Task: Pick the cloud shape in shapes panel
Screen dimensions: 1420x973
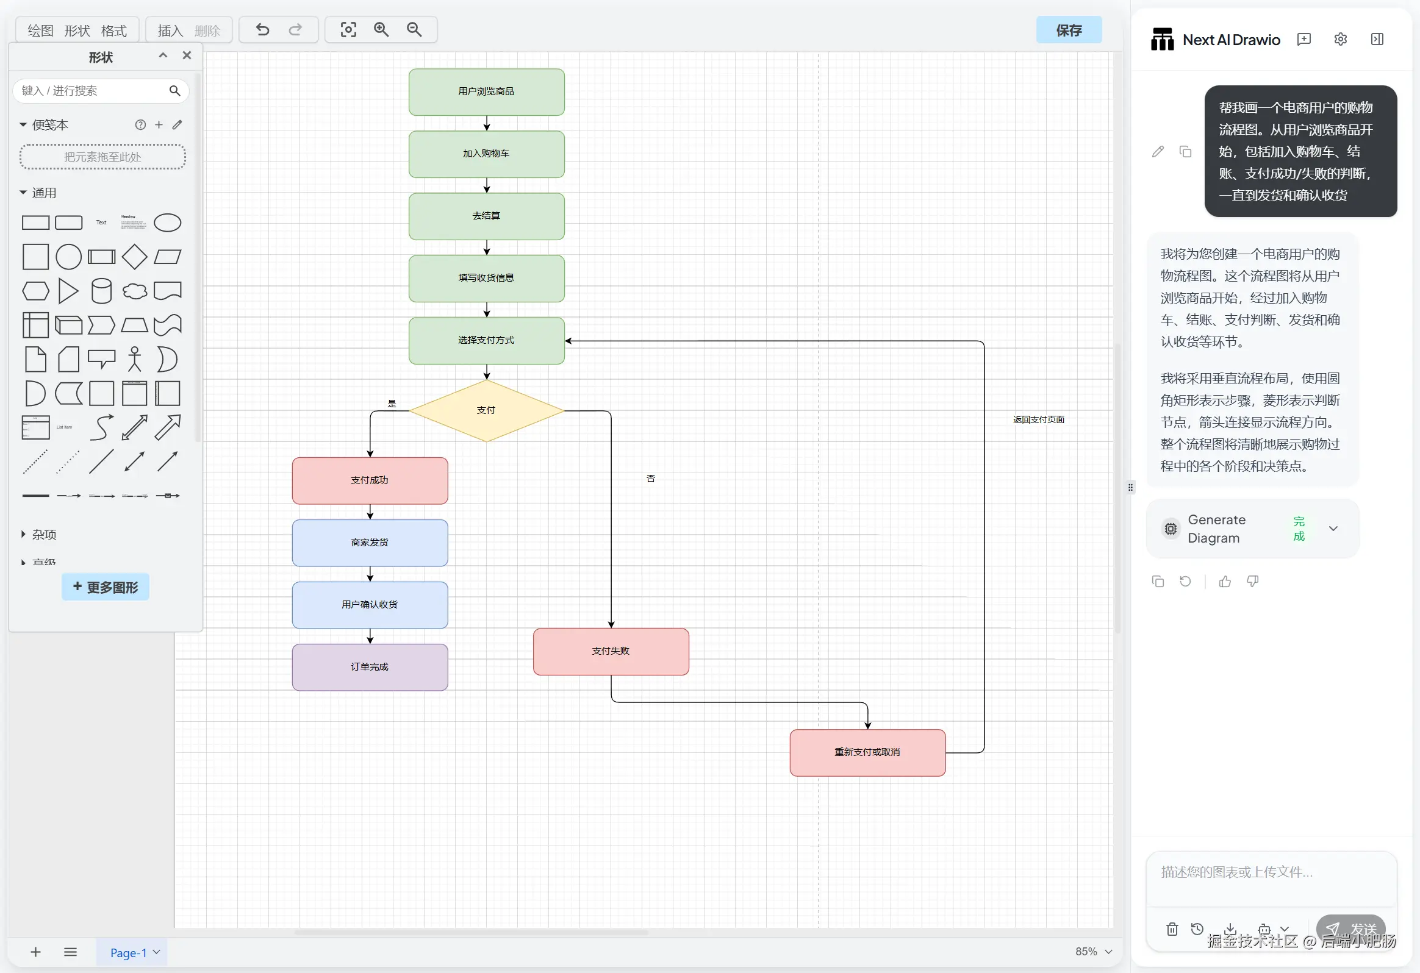Action: click(x=134, y=291)
